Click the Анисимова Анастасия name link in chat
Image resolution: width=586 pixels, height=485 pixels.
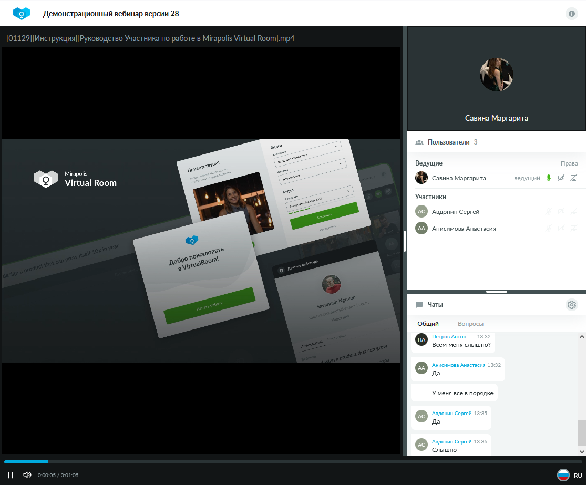[x=458, y=365]
